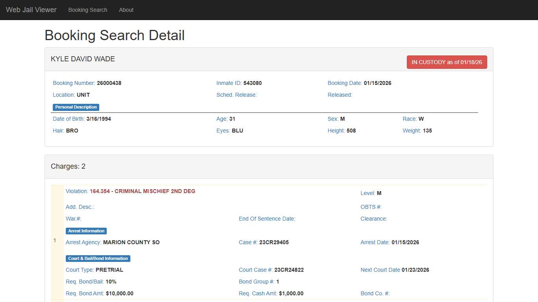This screenshot has height=302, width=538.
Task: Click the Web Jail Viewer brand link
Action: (x=31, y=10)
